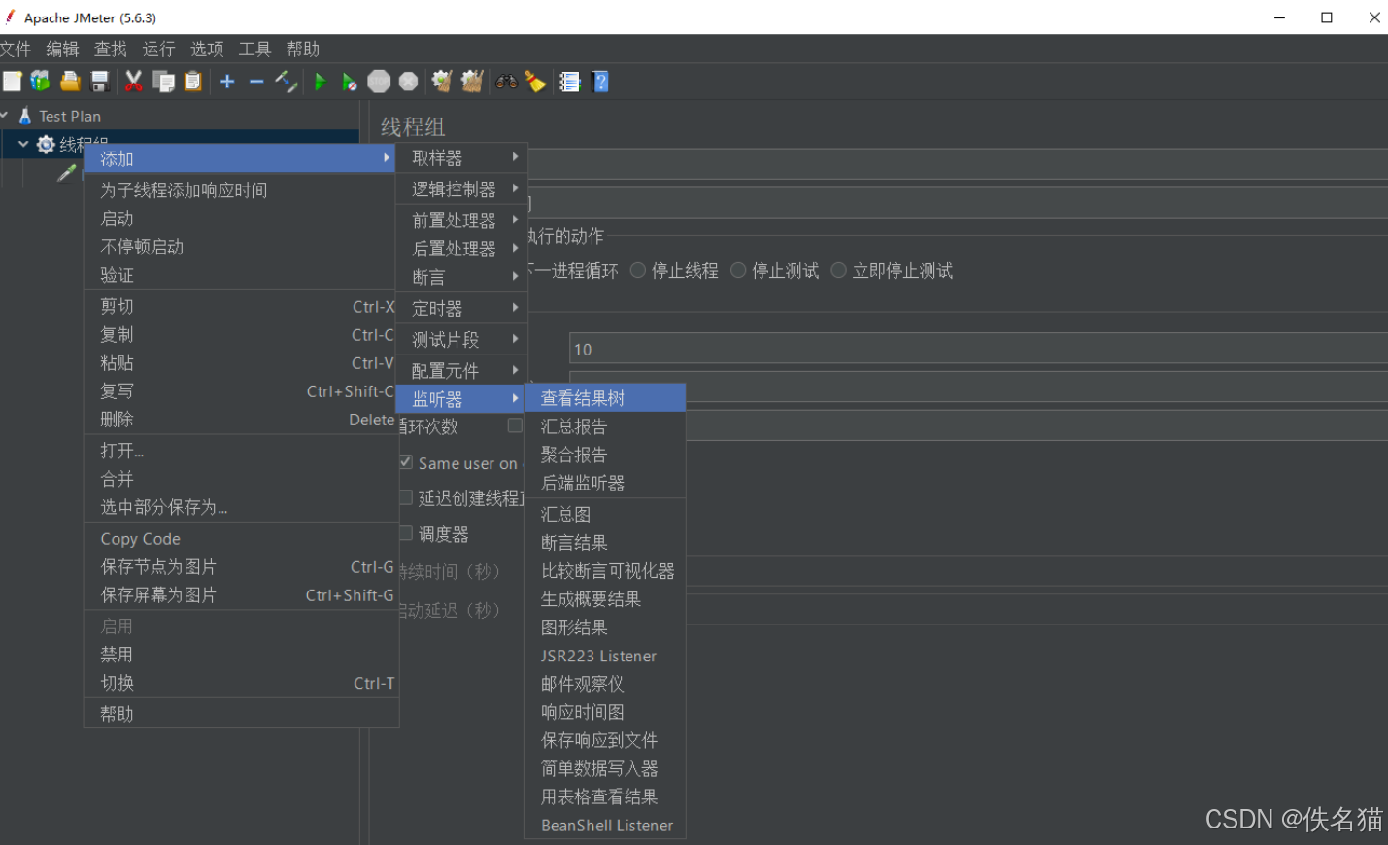
Task: Click the Clear results broom icon
Action: (x=442, y=82)
